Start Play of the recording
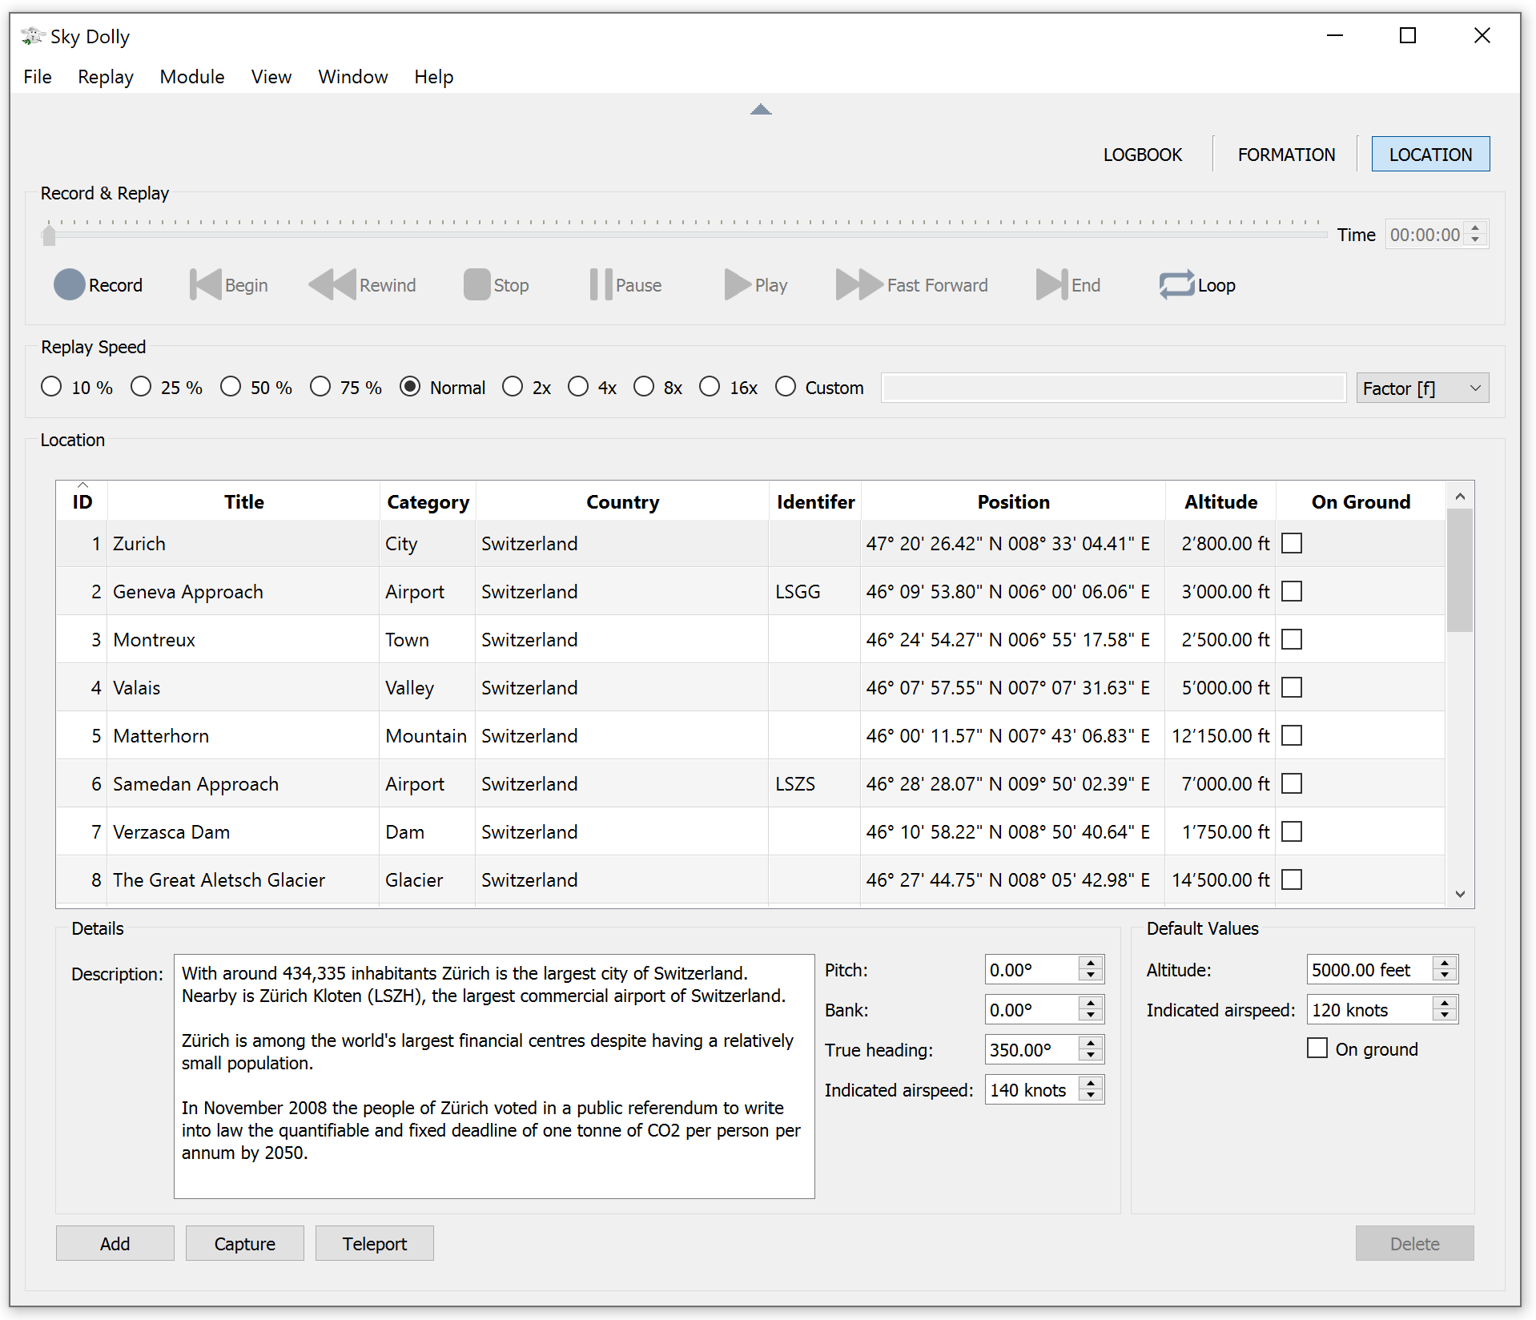 click(x=756, y=285)
